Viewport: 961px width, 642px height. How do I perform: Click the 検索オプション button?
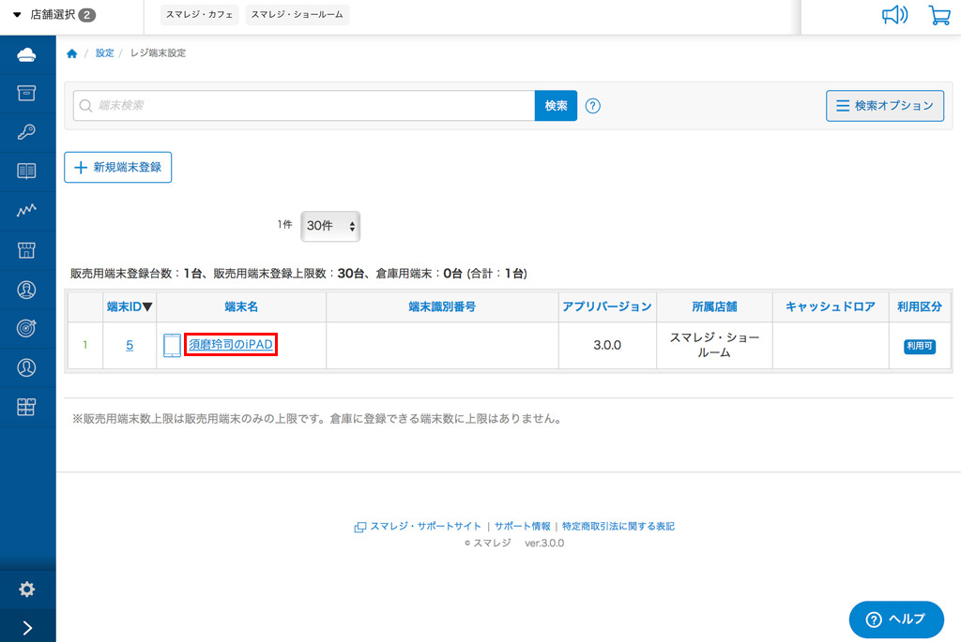[x=884, y=106]
